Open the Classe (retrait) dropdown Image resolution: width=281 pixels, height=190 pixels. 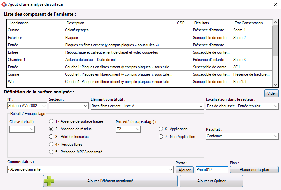pos(22,129)
